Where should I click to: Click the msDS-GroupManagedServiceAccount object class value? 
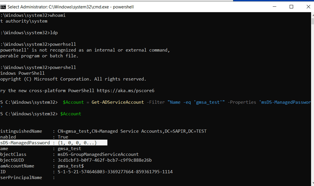98,154
